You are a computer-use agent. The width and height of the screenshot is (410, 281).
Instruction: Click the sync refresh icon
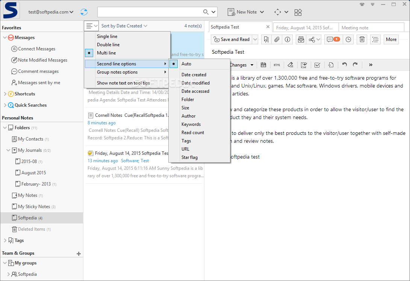coord(84,12)
